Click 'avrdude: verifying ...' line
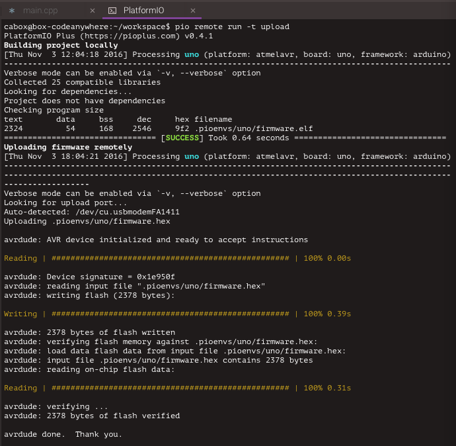 click(x=56, y=406)
